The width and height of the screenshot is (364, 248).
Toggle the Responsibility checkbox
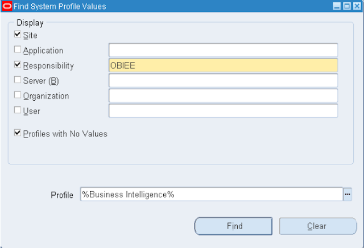pos(18,65)
